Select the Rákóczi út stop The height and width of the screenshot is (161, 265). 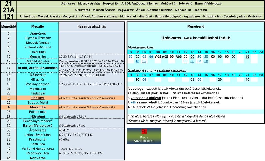pos(38,75)
